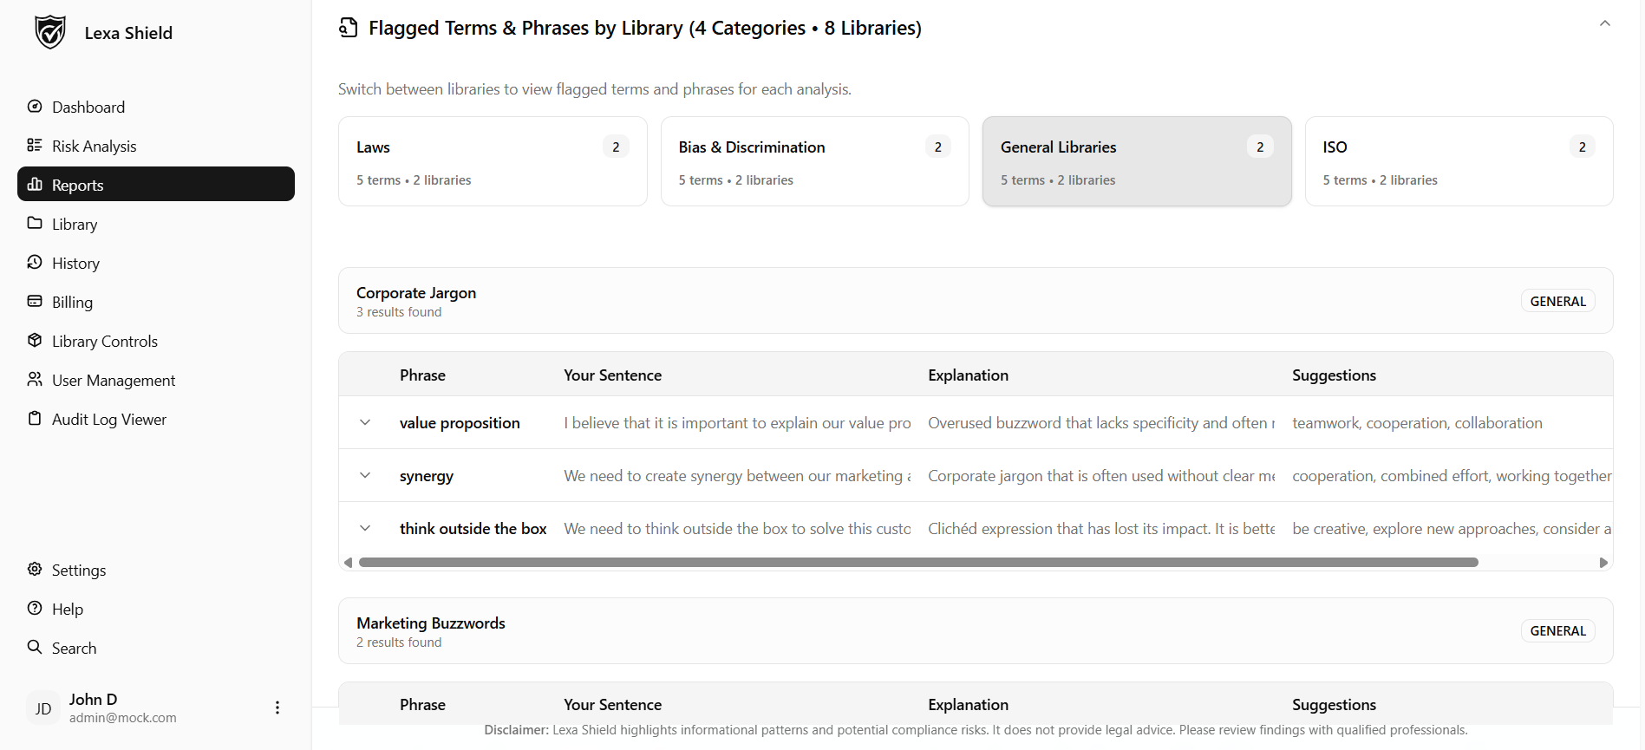Select the Reports menu item
The height and width of the screenshot is (750, 1645).
coord(156,184)
